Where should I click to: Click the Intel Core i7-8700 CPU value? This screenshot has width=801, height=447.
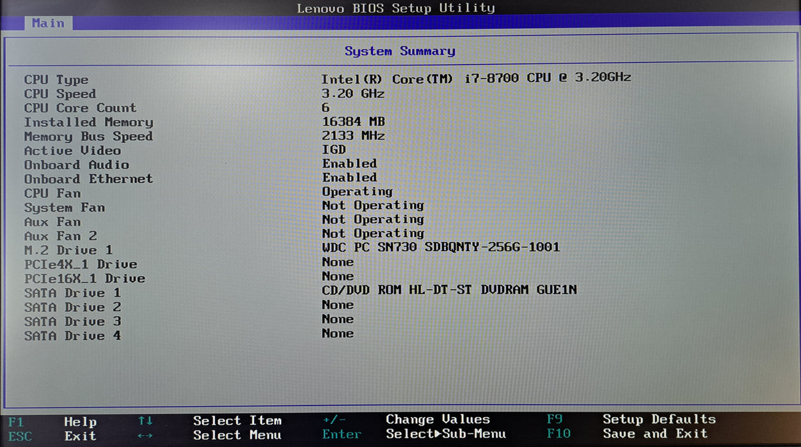pos(476,78)
